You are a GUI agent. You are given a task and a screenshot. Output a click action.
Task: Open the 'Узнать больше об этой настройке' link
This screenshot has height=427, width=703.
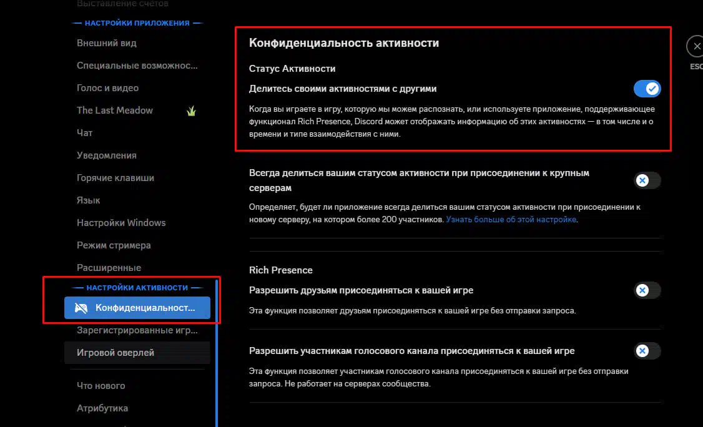coord(511,220)
